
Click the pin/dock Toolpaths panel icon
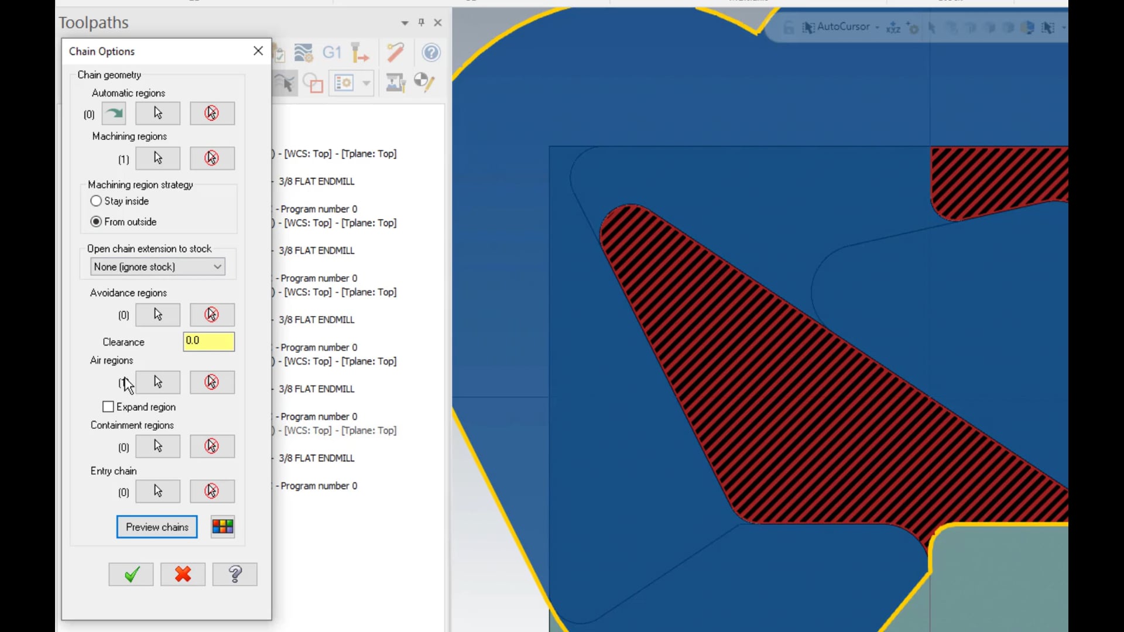click(x=421, y=22)
